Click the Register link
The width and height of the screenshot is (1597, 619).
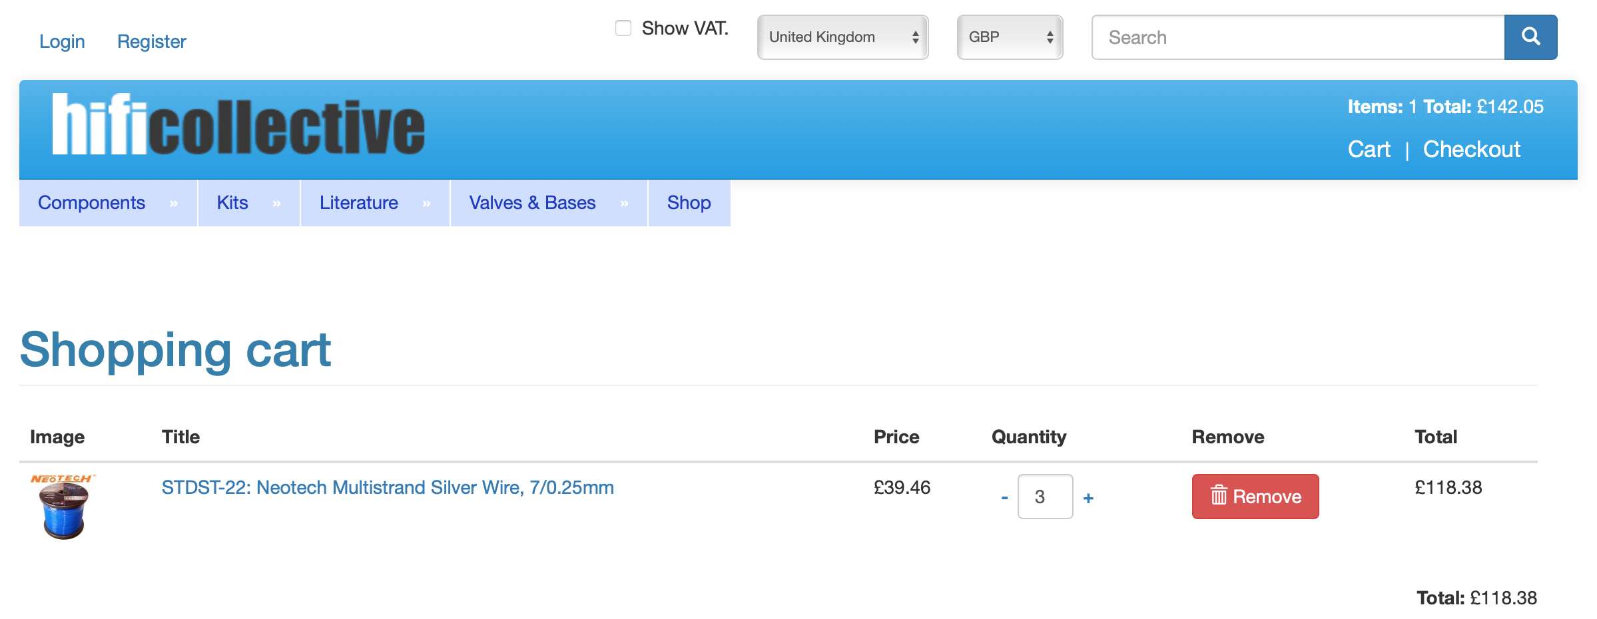click(x=151, y=42)
